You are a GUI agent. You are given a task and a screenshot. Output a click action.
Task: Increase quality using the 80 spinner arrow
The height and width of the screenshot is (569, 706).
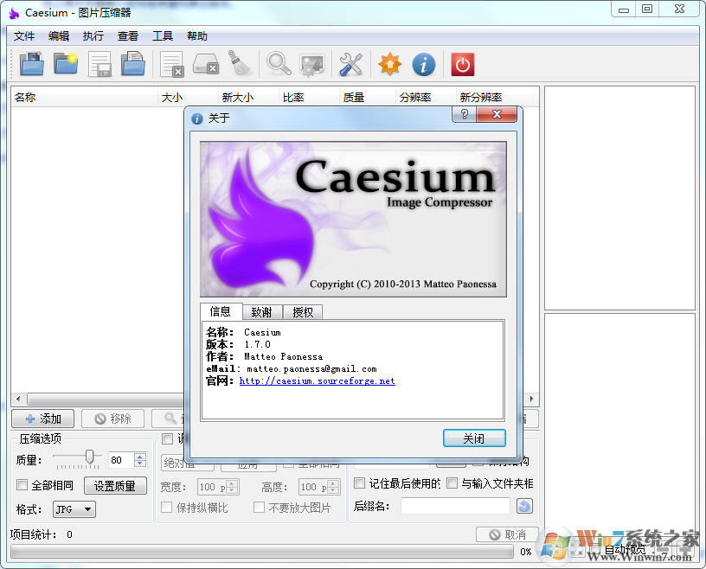click(x=139, y=457)
